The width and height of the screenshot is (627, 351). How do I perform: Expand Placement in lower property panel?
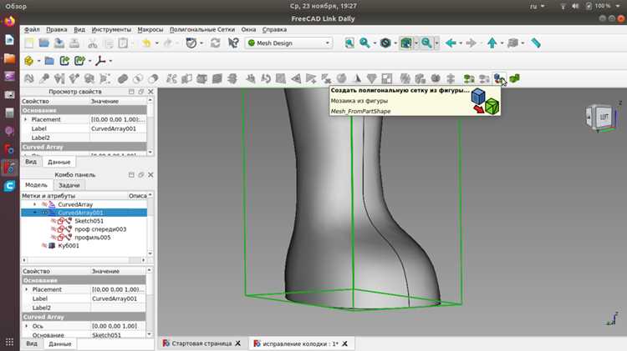(x=27, y=289)
